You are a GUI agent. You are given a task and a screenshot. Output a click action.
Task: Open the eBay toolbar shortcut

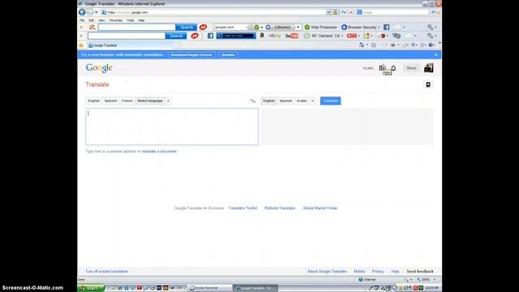pyautogui.click(x=275, y=36)
